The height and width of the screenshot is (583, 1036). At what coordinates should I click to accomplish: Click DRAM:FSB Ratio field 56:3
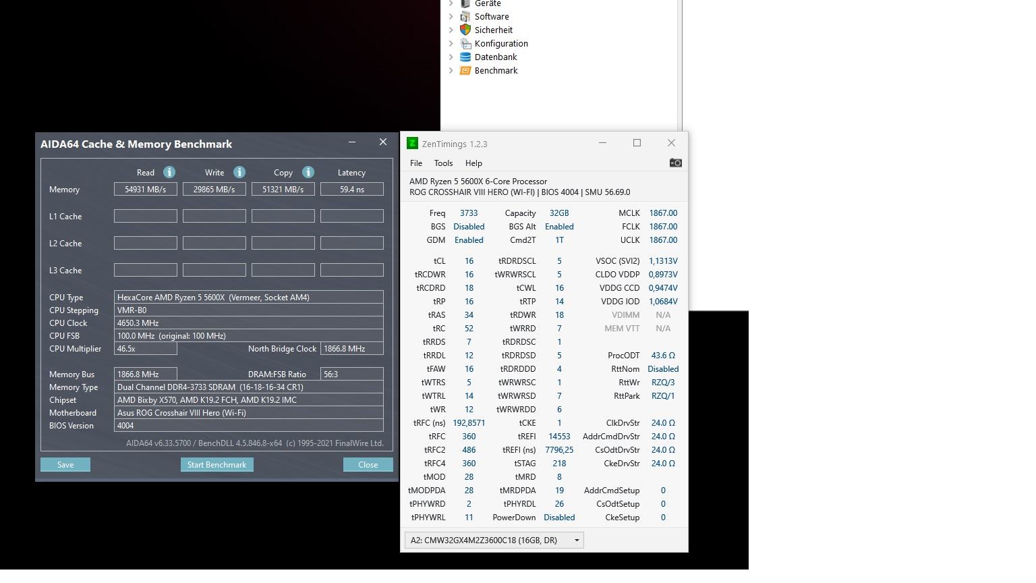(x=352, y=374)
